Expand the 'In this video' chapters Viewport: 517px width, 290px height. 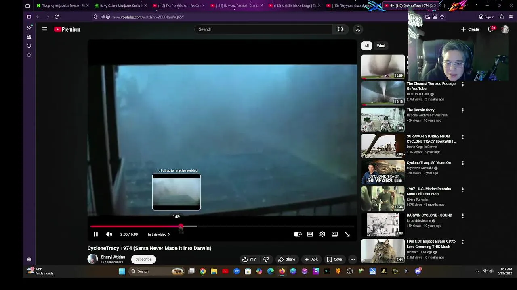(x=159, y=234)
